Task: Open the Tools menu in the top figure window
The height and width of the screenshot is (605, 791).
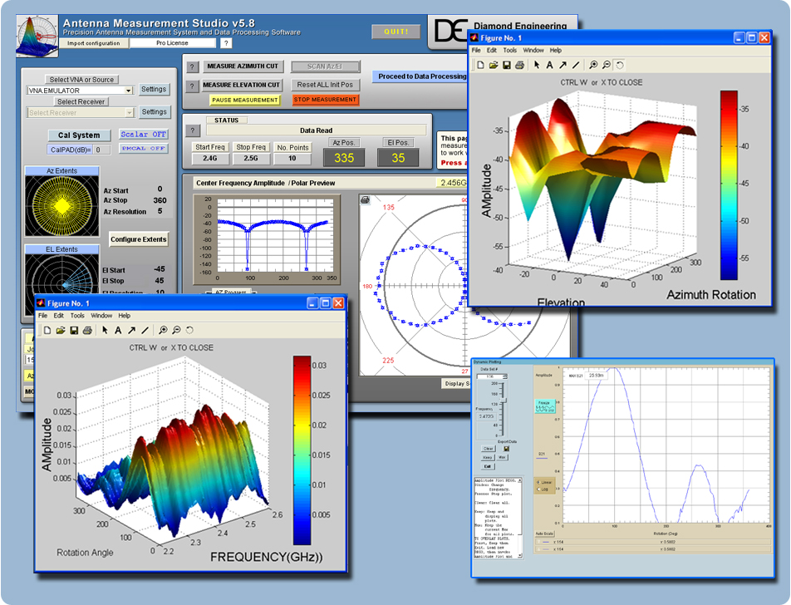Action: (x=510, y=50)
